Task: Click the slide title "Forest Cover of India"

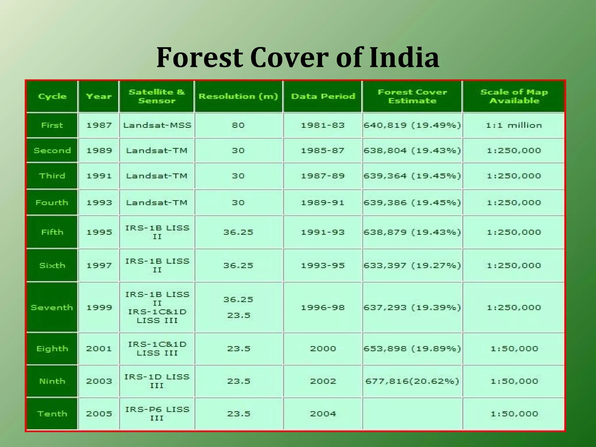Action: tap(298, 58)
